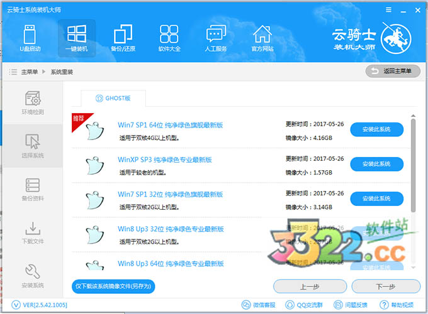Image resolution: width=428 pixels, height=314 pixels.
Task: Open Win8 Up3 32位 纯净绿色专业最新版 link
Action: click(171, 229)
